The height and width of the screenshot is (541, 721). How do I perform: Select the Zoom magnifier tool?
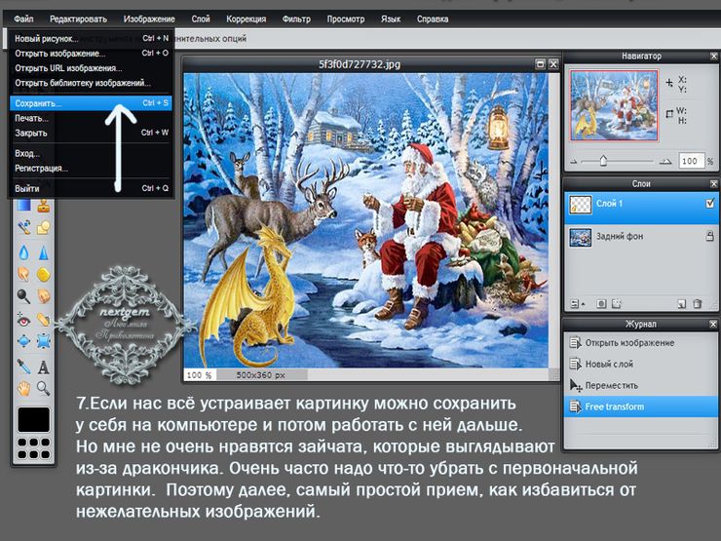(x=44, y=389)
